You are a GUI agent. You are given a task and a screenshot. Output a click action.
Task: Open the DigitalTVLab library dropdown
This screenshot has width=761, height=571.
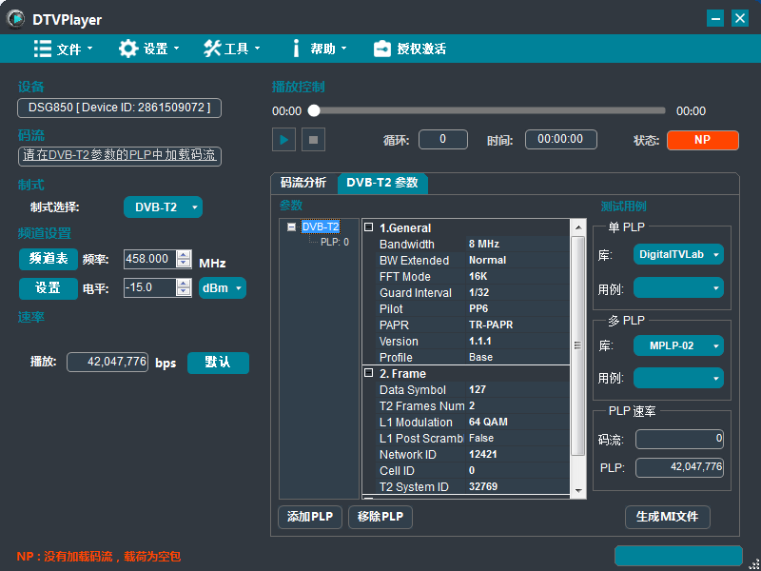pos(678,255)
